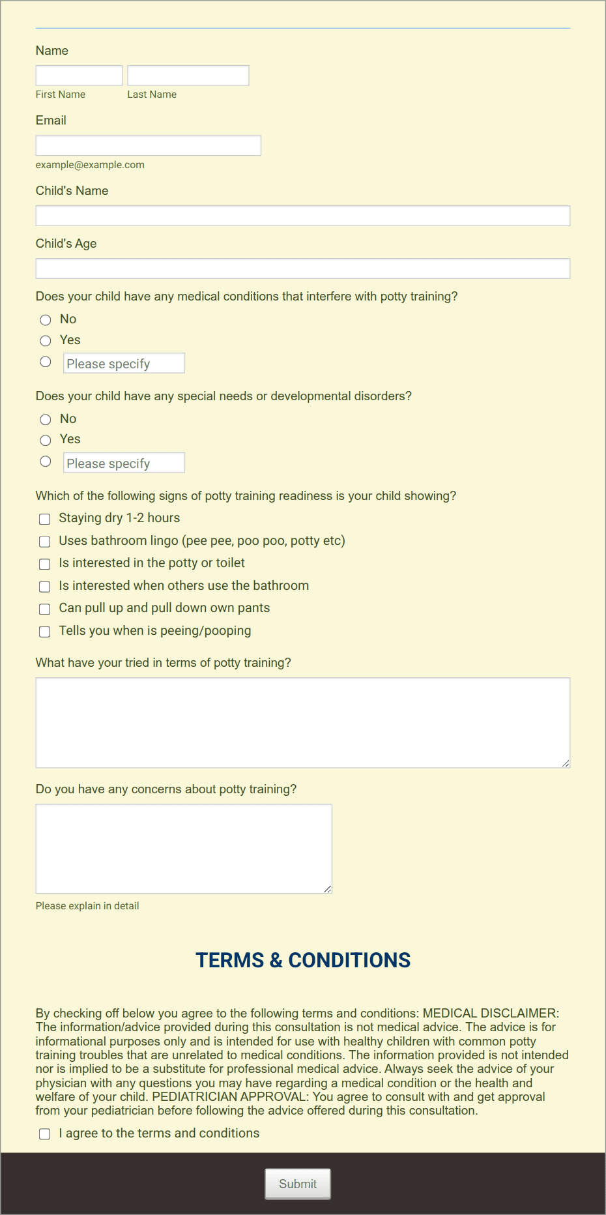Choose Yes for medical conditions question
The image size is (606, 1215).
pyautogui.click(x=46, y=341)
